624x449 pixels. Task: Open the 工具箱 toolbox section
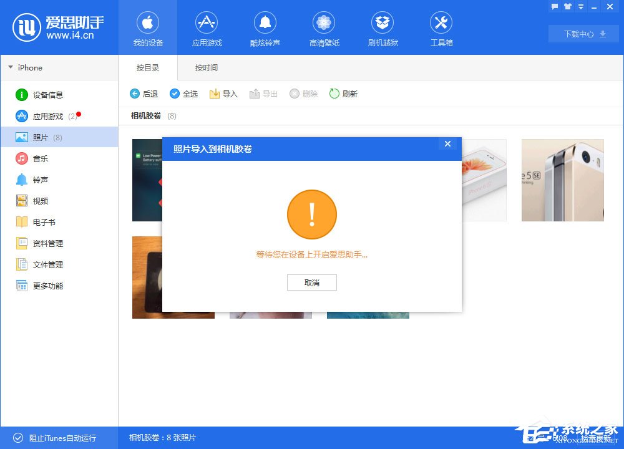coord(441,28)
